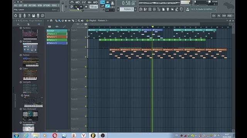
Task: Open the VIEW menu
Action: coord(40,5)
